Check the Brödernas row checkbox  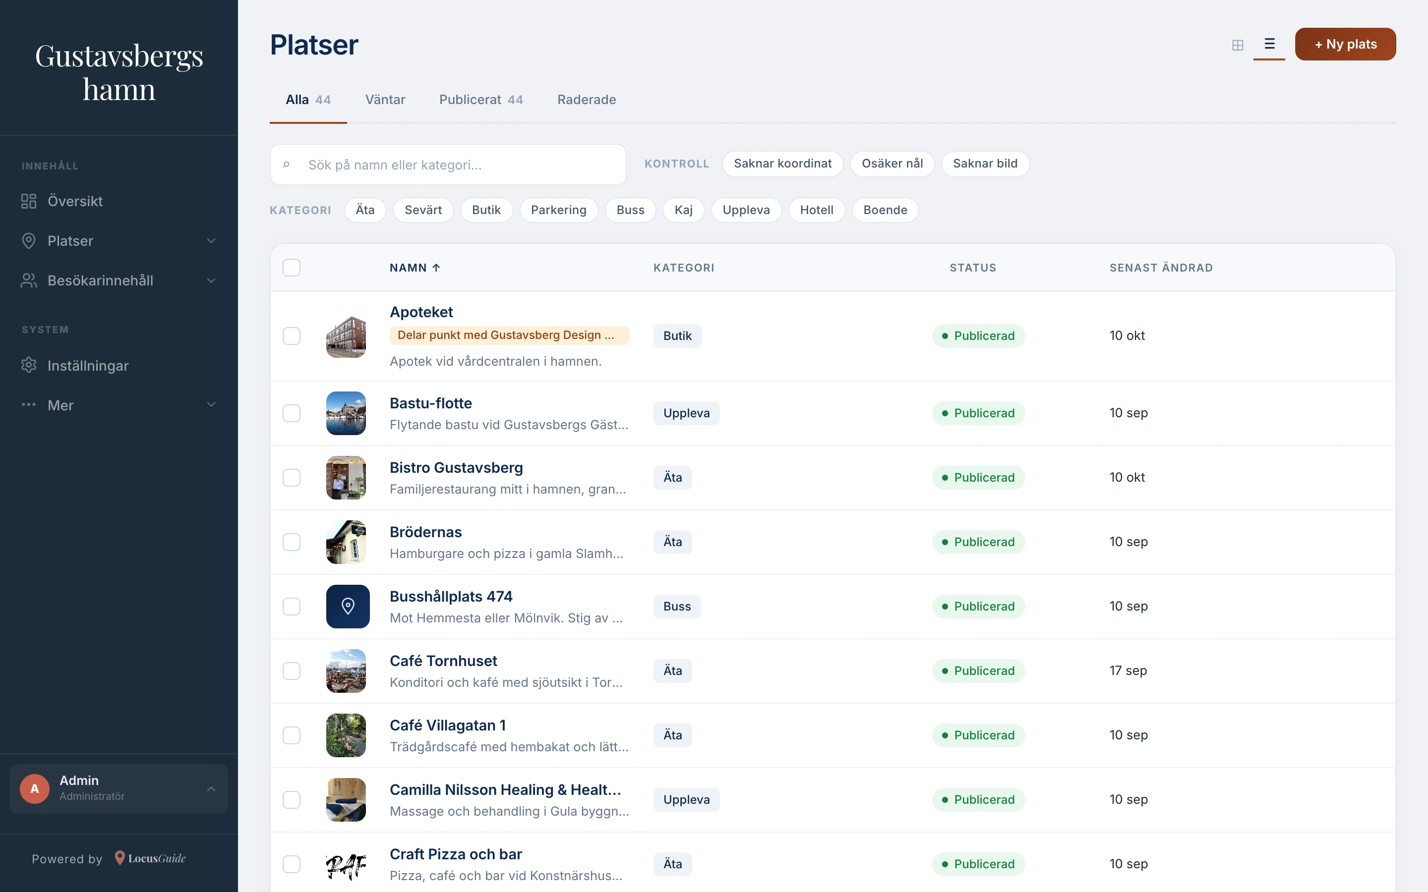(x=292, y=542)
